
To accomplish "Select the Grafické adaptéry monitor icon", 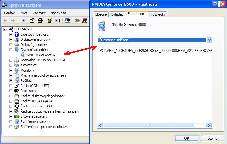I will pos(17,50).
